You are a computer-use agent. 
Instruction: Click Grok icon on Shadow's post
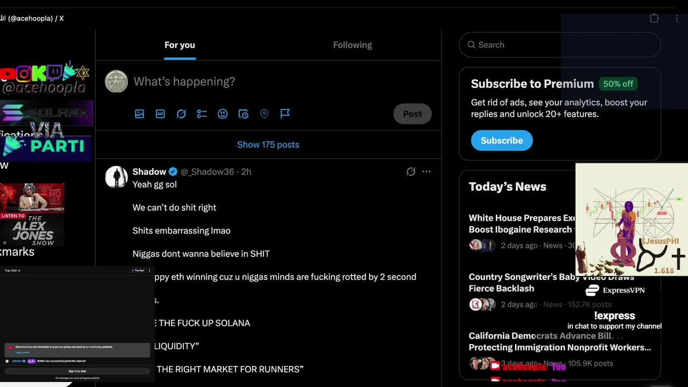tap(411, 171)
